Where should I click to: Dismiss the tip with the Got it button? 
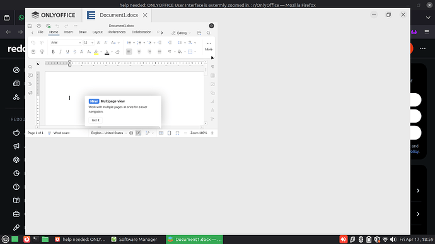[95, 120]
